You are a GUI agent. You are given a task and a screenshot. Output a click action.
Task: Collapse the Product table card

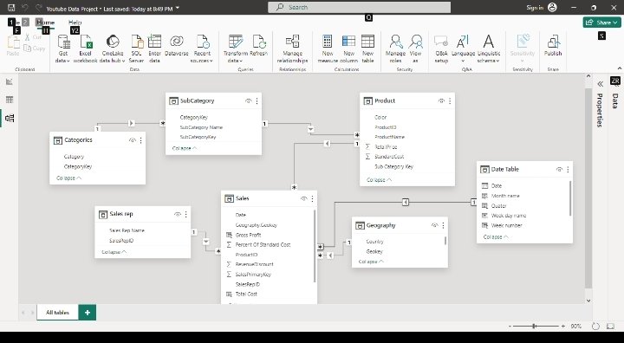pos(379,180)
